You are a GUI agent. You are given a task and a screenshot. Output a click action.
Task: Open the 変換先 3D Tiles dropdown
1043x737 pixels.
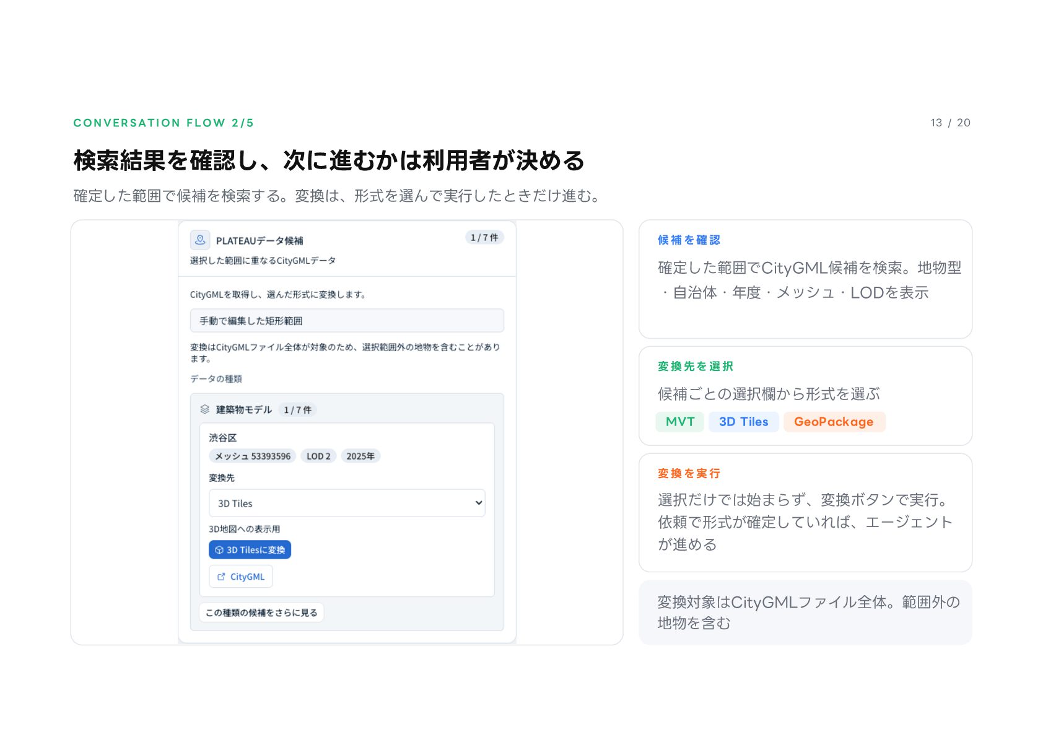(x=347, y=503)
